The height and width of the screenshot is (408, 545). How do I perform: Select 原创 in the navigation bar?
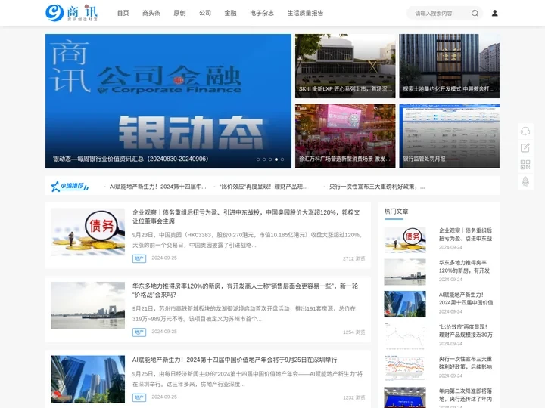pos(179,13)
